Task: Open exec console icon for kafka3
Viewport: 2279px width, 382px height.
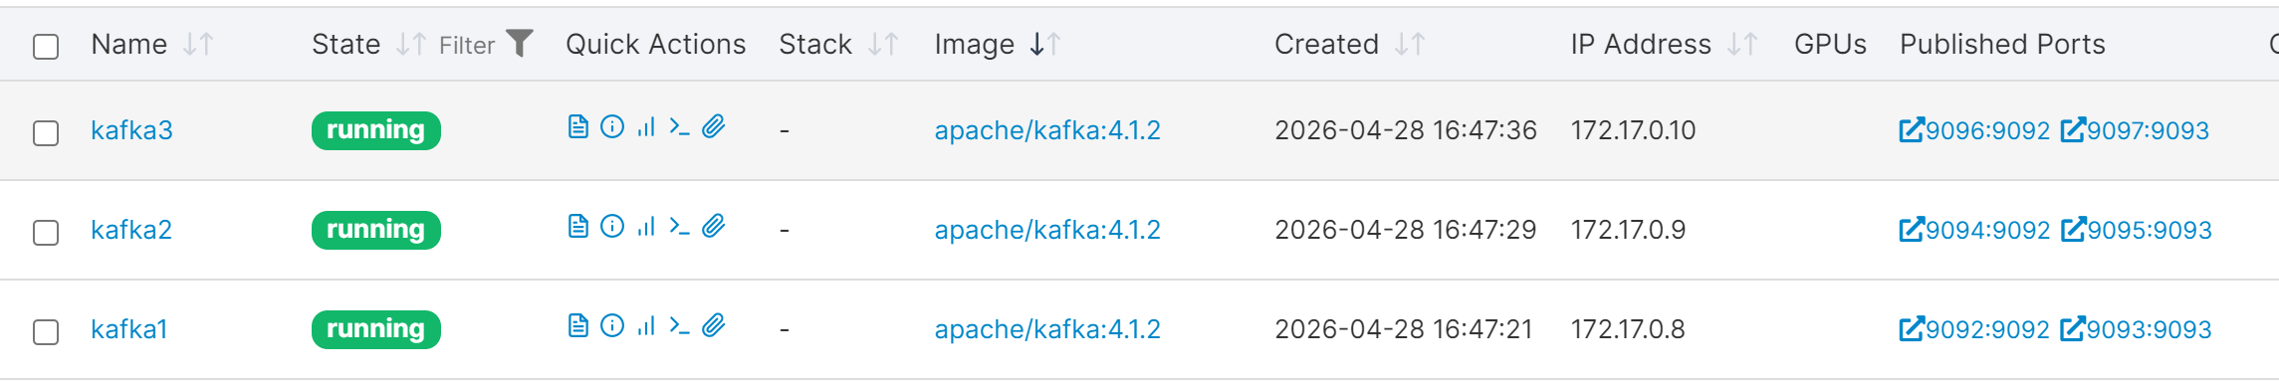Action: point(680,127)
